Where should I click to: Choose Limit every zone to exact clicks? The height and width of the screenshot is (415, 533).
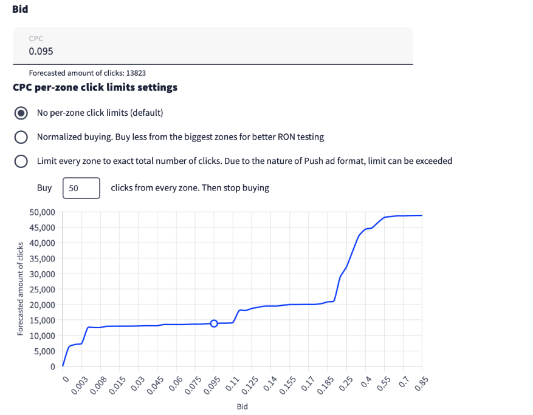point(21,161)
